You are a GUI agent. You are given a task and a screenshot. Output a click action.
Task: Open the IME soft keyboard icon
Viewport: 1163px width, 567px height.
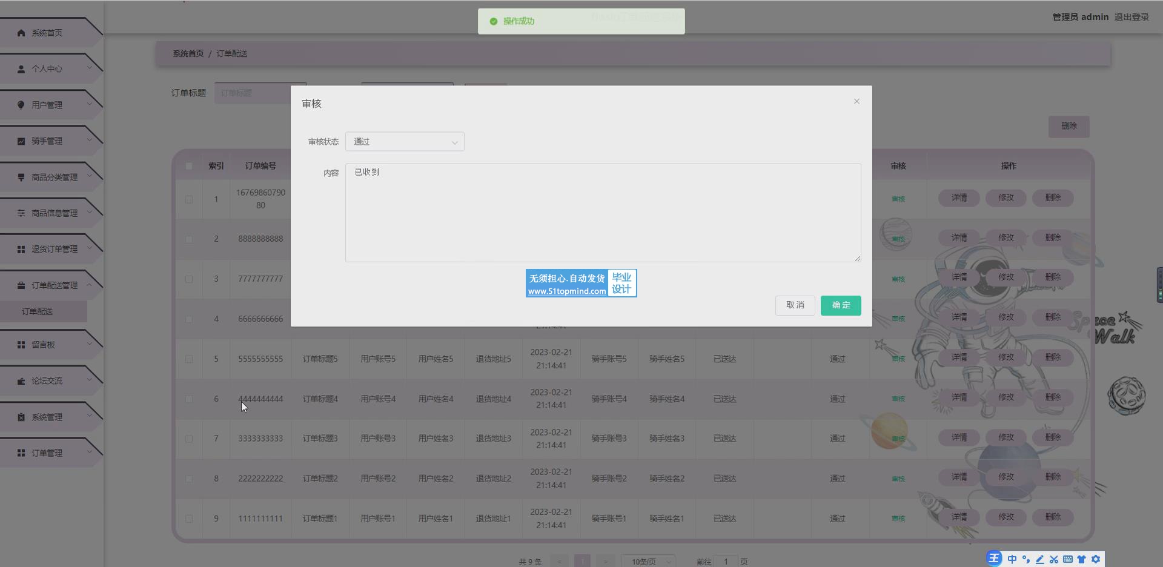click(1068, 559)
